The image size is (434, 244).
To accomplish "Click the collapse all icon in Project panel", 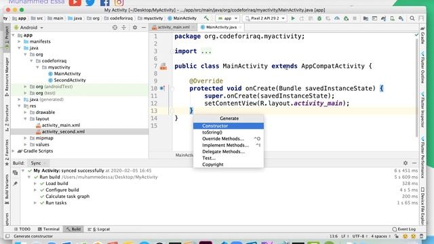I will tap(123, 27).
